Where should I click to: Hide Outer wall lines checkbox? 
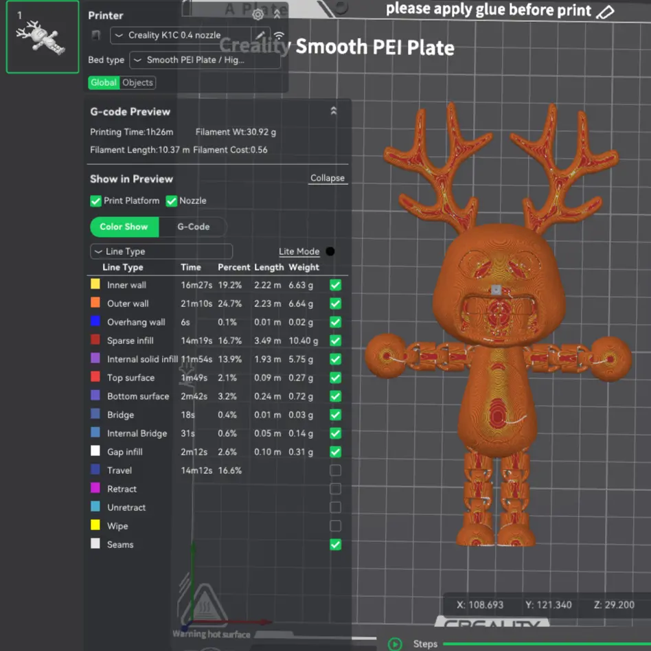tap(336, 304)
